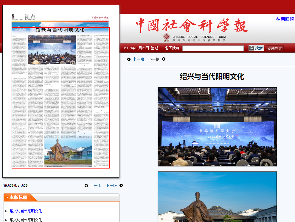Go to the next article via 下一篇
This screenshot has width=295, height=222.
click(x=154, y=59)
